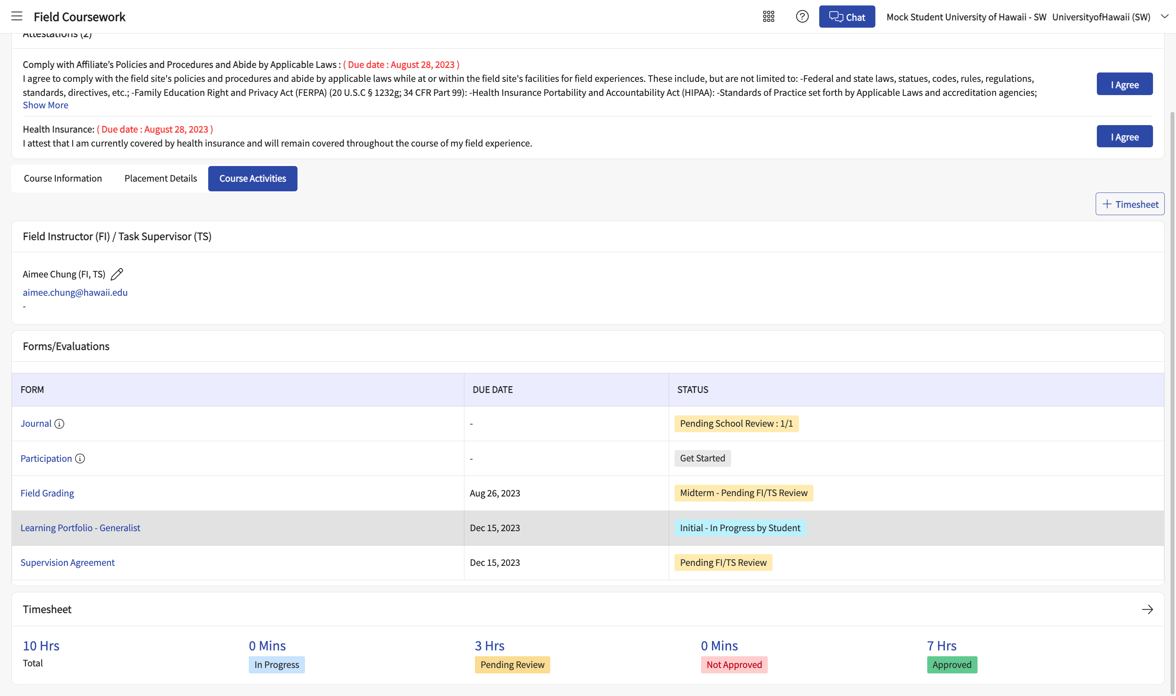Select the Course Activities tab
This screenshot has width=1176, height=696.
(x=252, y=178)
